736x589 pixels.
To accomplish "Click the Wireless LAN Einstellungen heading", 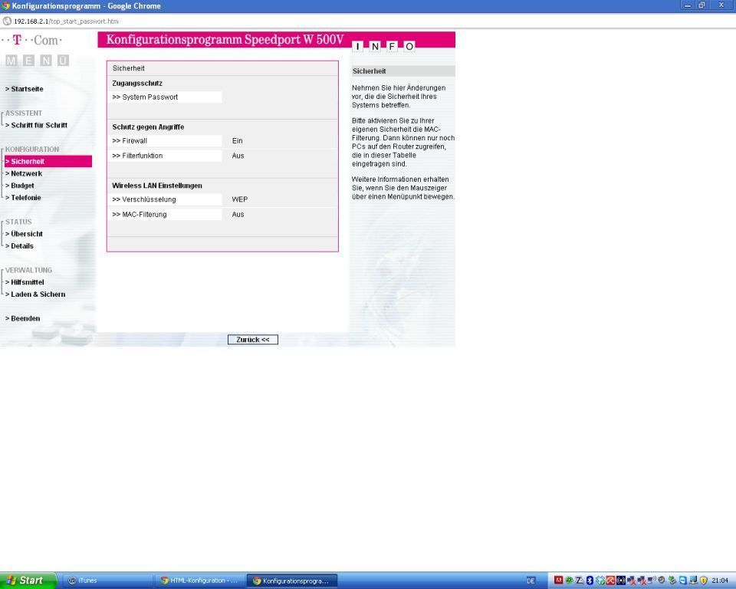I will click(x=156, y=186).
